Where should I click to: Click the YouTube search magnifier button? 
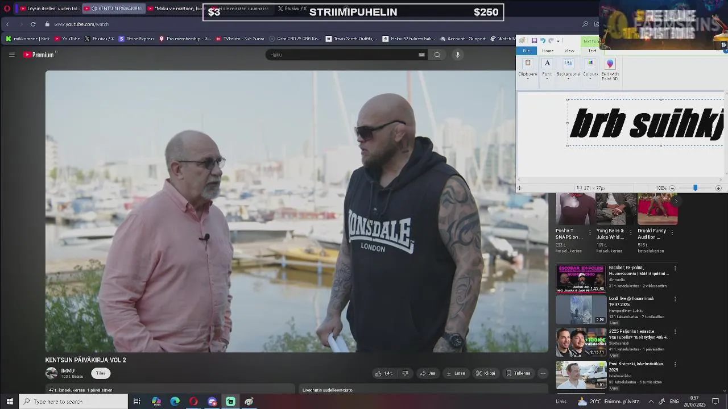pos(437,55)
